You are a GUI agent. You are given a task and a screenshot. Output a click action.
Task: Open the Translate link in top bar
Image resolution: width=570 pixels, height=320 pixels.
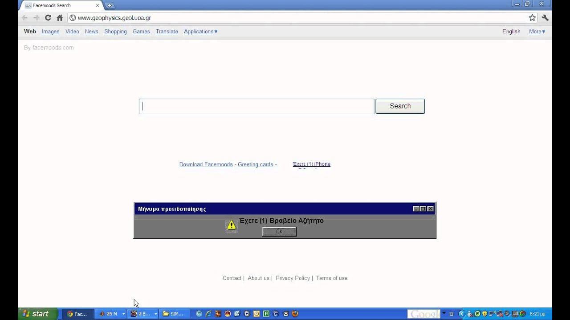click(x=167, y=32)
